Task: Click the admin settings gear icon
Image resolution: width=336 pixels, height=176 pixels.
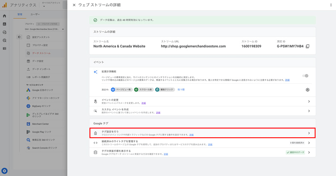Action: 4,171
